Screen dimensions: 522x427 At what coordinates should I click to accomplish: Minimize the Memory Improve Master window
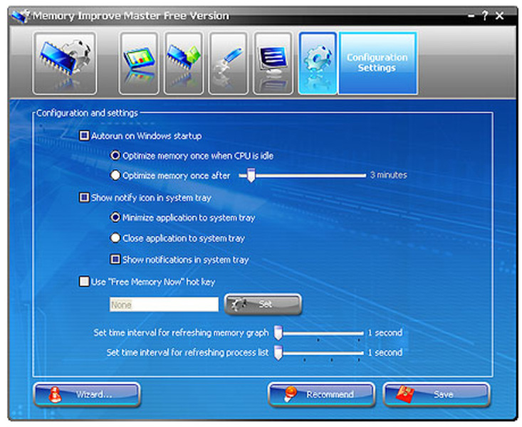pos(471,16)
